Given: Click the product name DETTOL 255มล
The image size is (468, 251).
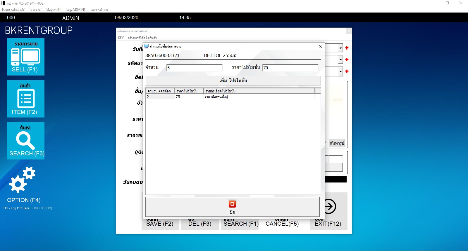Looking at the screenshot, I should click(220, 55).
